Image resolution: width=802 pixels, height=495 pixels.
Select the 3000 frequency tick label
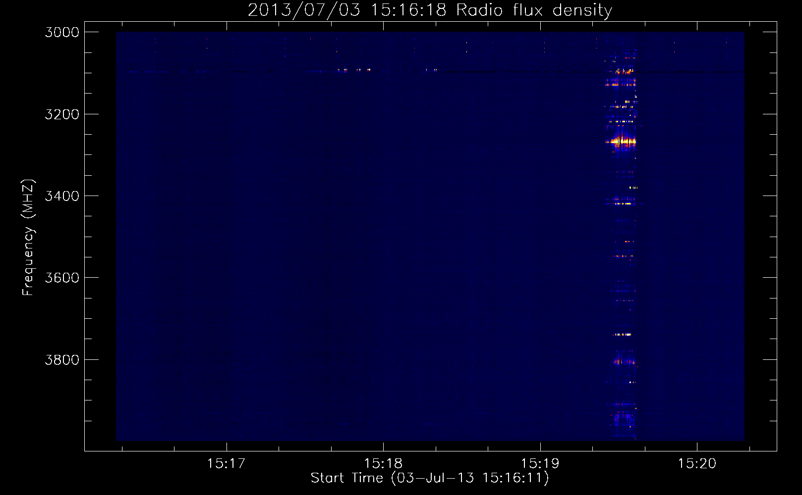click(62, 32)
